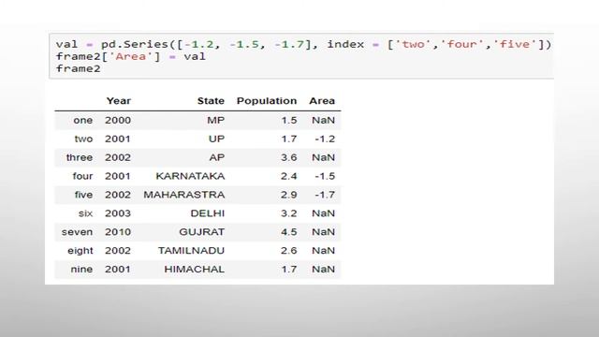Click Population value '3.6' in row three

[x=289, y=157]
